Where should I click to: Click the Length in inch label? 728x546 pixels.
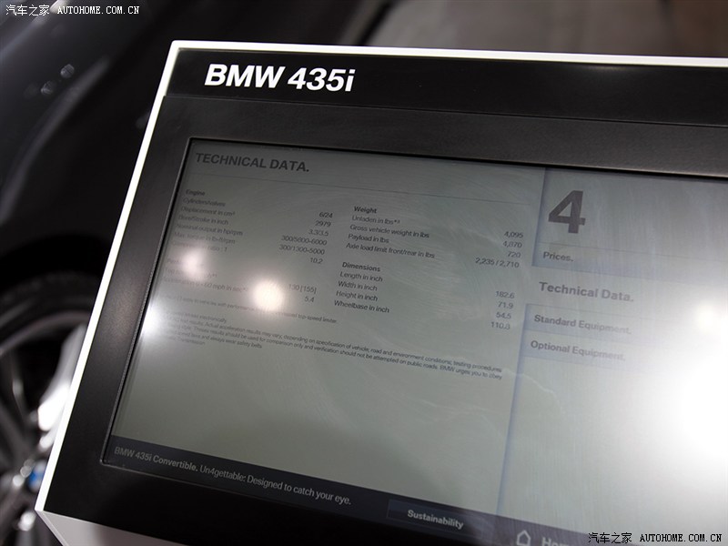pyautogui.click(x=360, y=276)
